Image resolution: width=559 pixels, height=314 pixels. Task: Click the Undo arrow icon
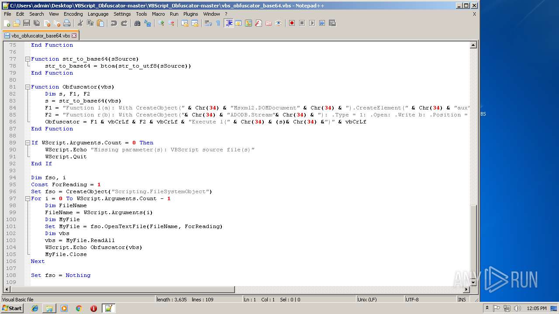114,23
